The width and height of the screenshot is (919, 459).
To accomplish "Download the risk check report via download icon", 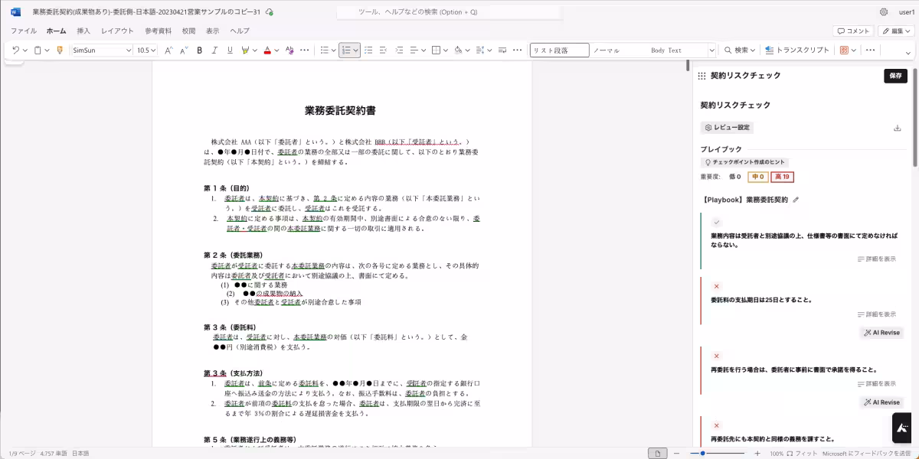I will [x=897, y=127].
